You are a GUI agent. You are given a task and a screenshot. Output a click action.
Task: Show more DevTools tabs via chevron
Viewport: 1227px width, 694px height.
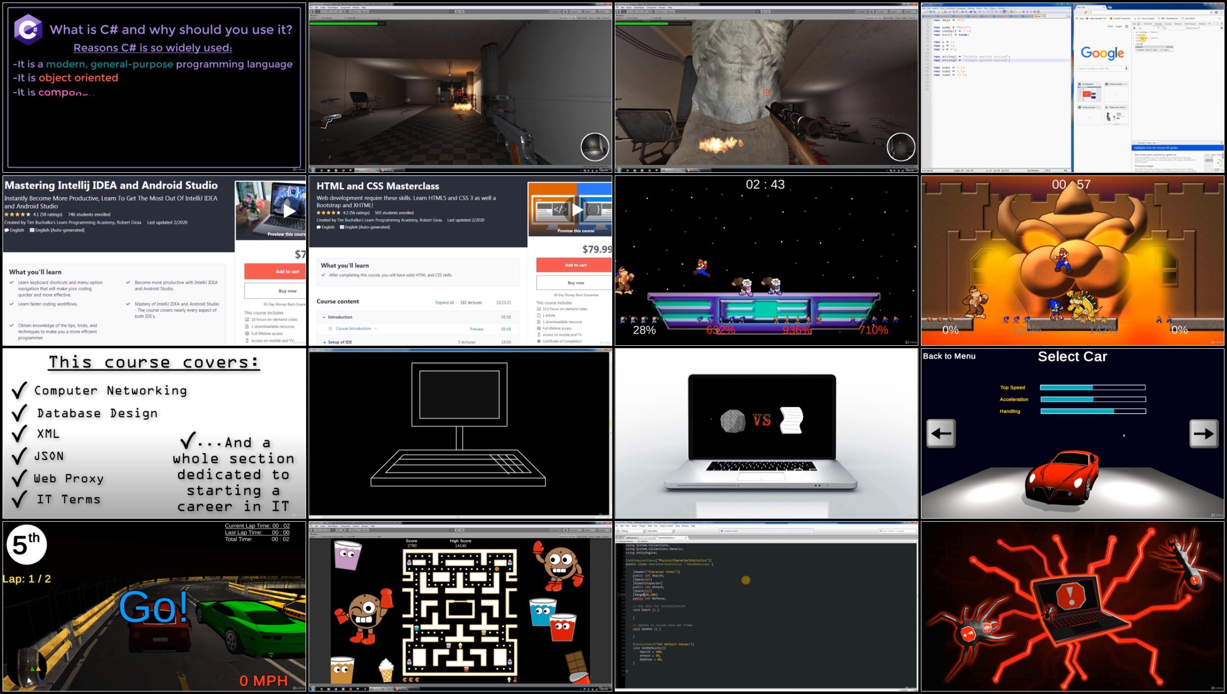tap(1209, 24)
